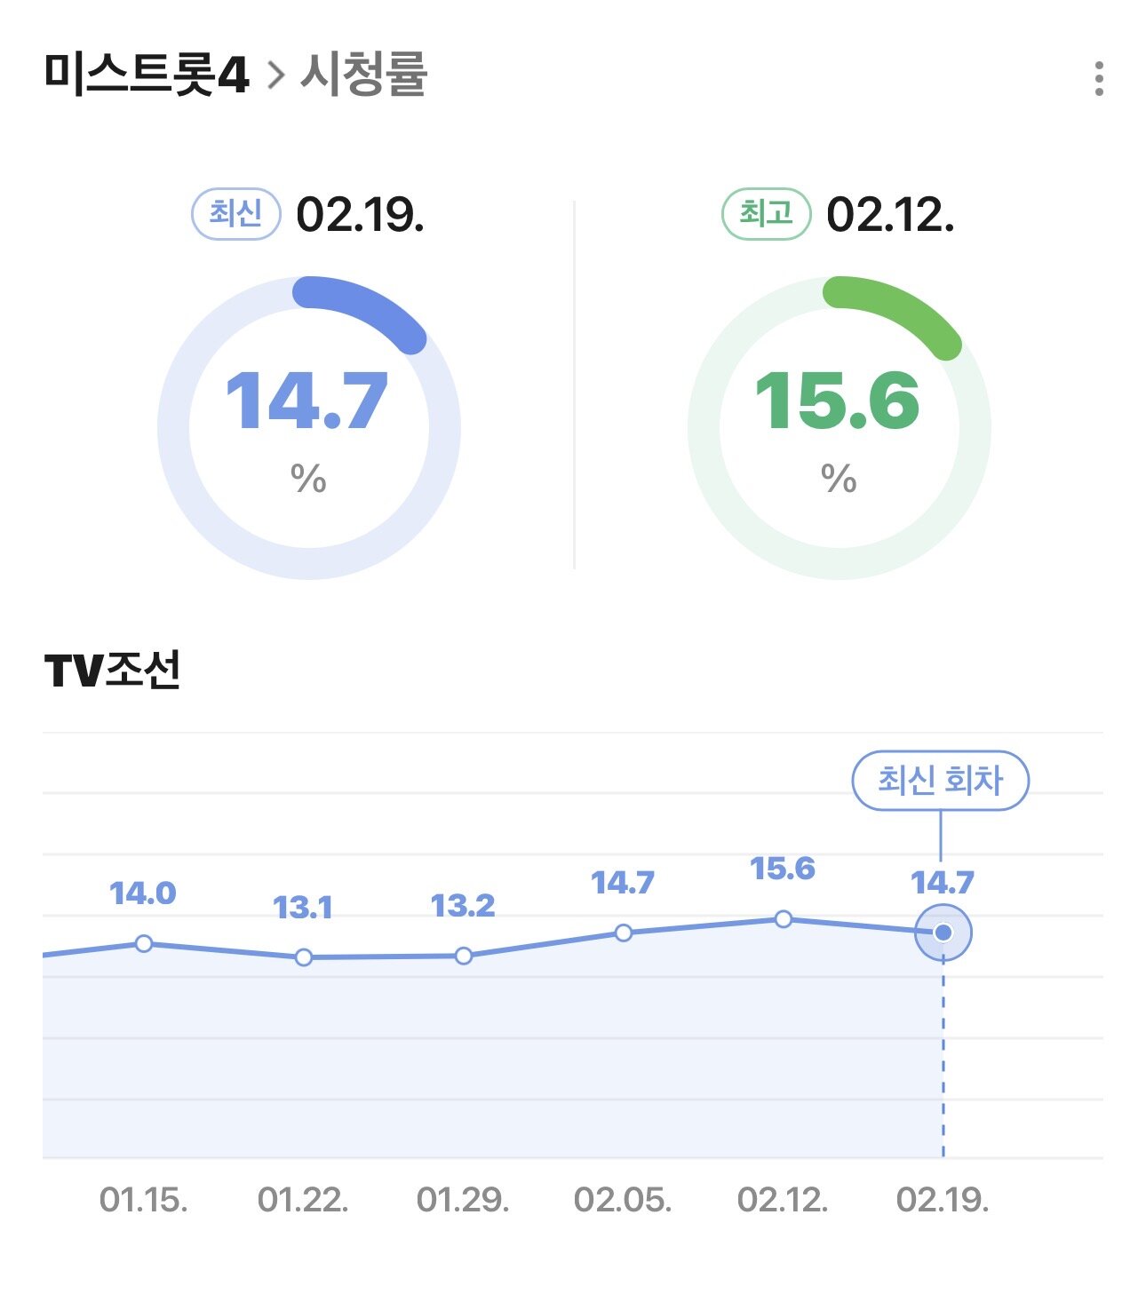Image resolution: width=1146 pixels, height=1302 pixels.
Task: Select the 02.05. data point on chart
Action: click(624, 933)
